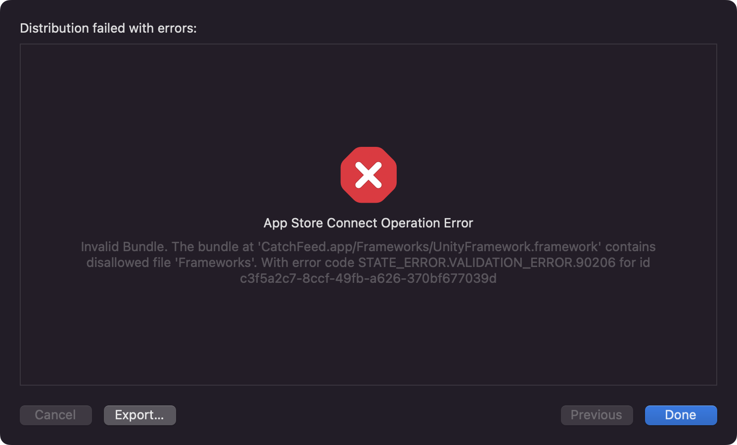Image resolution: width=737 pixels, height=445 pixels.
Task: Select the STATE_ERROR.VALIDATION_ERROR.90206 error code
Action: (487, 263)
